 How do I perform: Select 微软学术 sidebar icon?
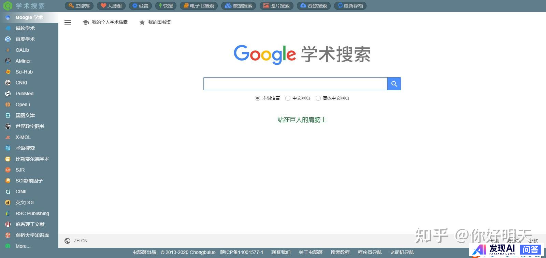(x=8, y=28)
